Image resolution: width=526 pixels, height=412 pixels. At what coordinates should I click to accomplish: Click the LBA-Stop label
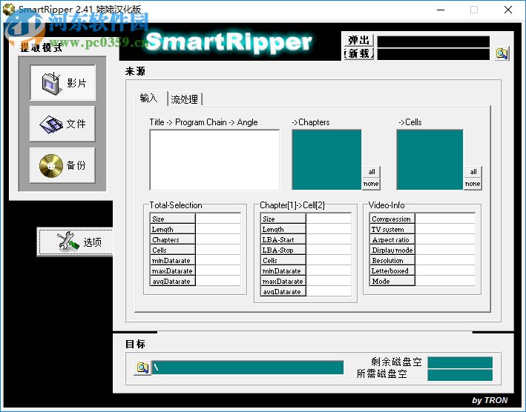[x=283, y=250]
